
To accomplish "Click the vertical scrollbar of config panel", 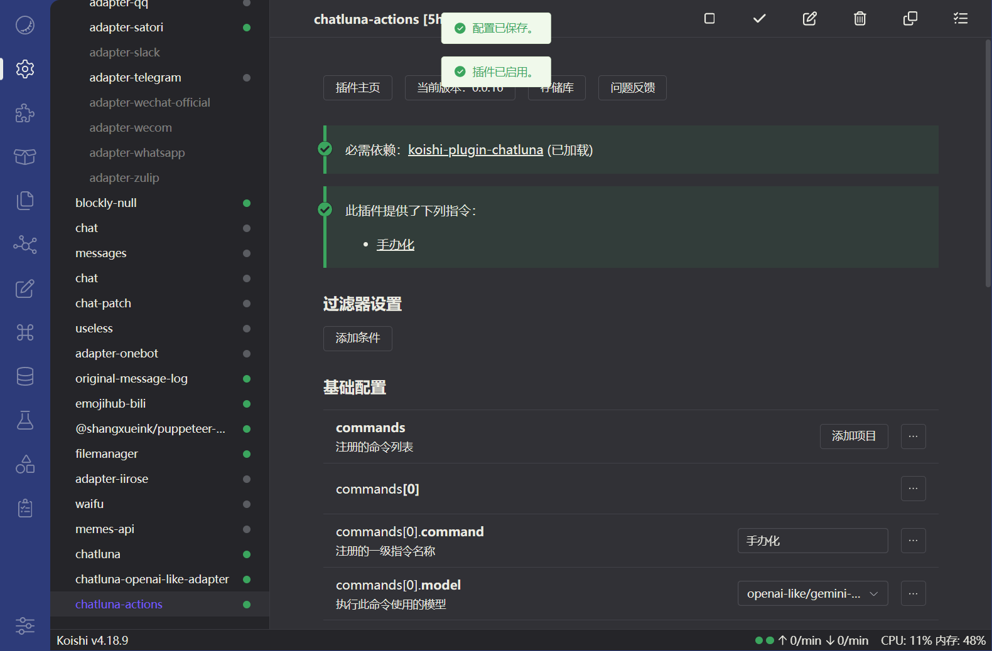I will point(988,163).
